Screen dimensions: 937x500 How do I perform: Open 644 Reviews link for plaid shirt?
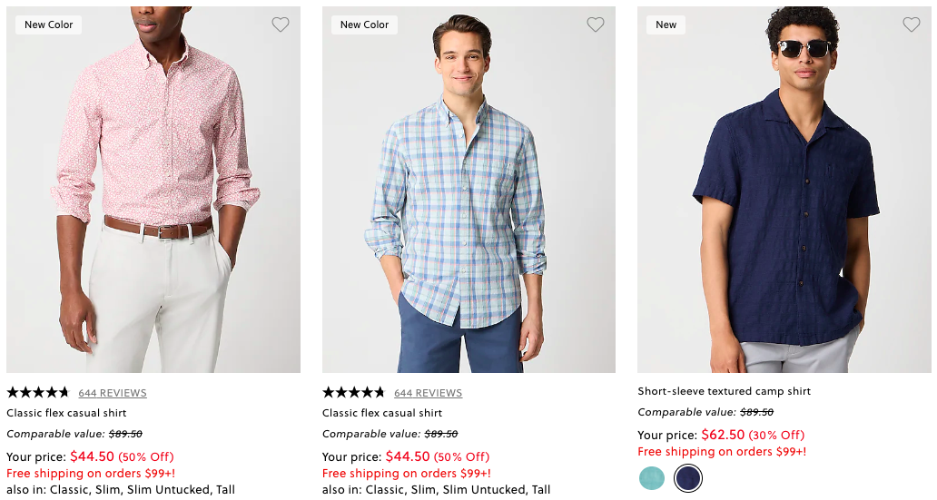[x=428, y=393]
